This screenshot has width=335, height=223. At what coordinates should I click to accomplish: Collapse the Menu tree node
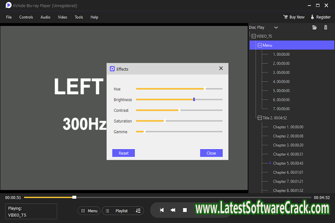click(260, 45)
